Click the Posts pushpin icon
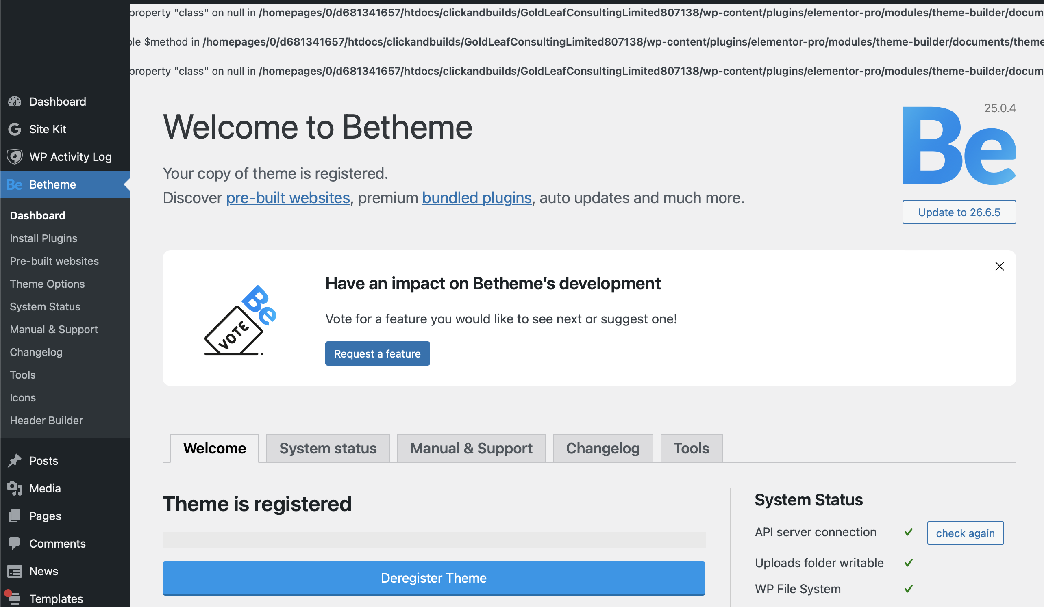Image resolution: width=1044 pixels, height=607 pixels. 15,461
